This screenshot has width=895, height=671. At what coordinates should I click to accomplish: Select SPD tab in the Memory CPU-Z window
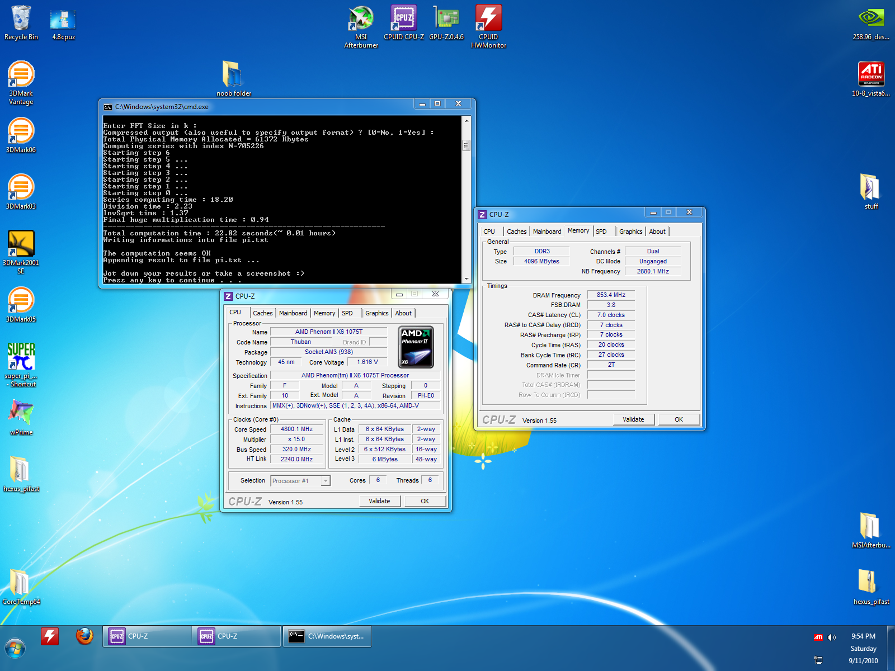[x=601, y=231]
